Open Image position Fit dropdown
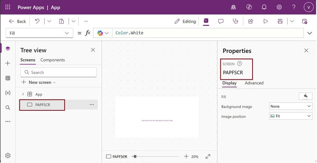Viewport: 317px width, 163px height. point(291,116)
